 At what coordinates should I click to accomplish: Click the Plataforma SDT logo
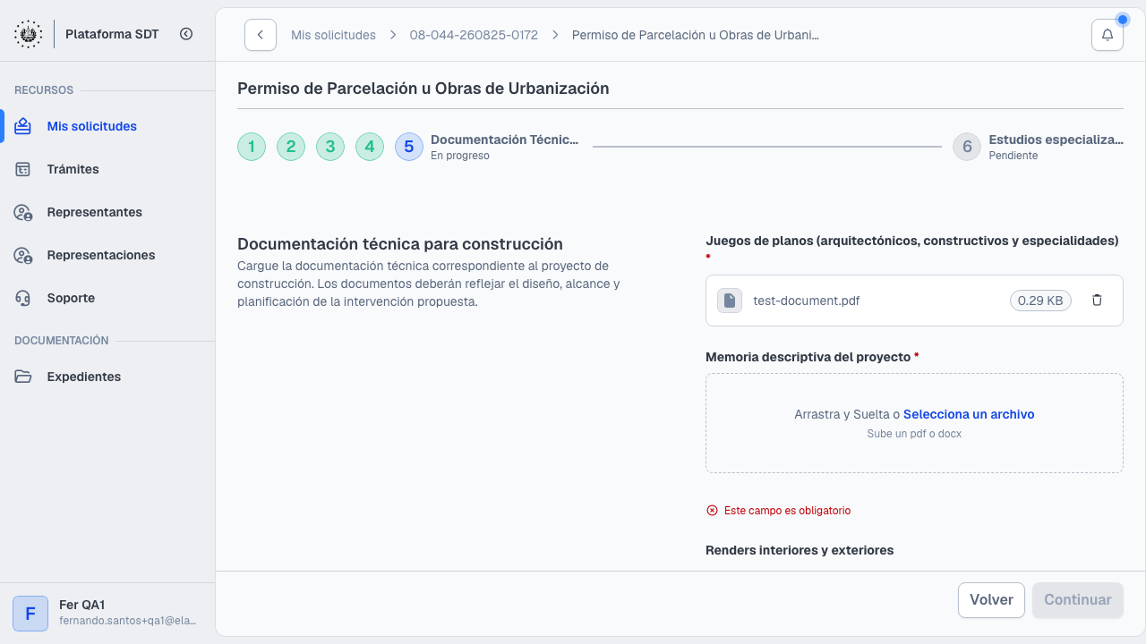coord(28,34)
